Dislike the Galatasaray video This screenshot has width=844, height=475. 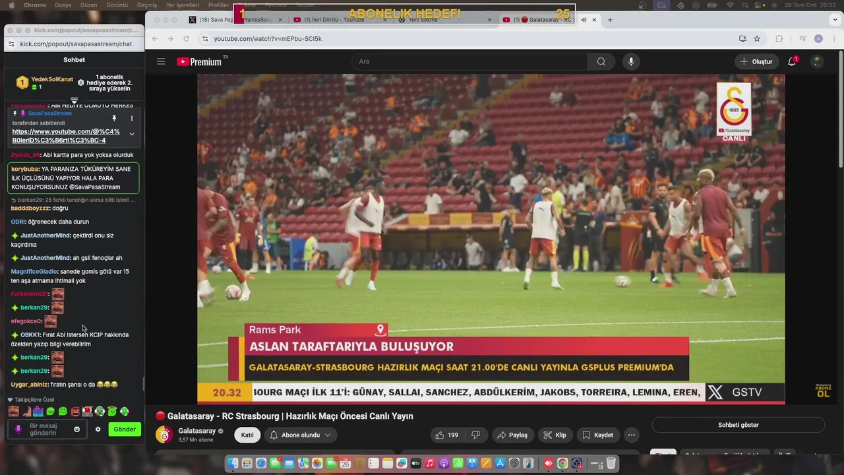476,435
